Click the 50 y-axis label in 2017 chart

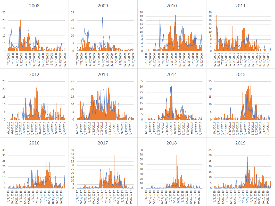pyautogui.click(x=72, y=150)
